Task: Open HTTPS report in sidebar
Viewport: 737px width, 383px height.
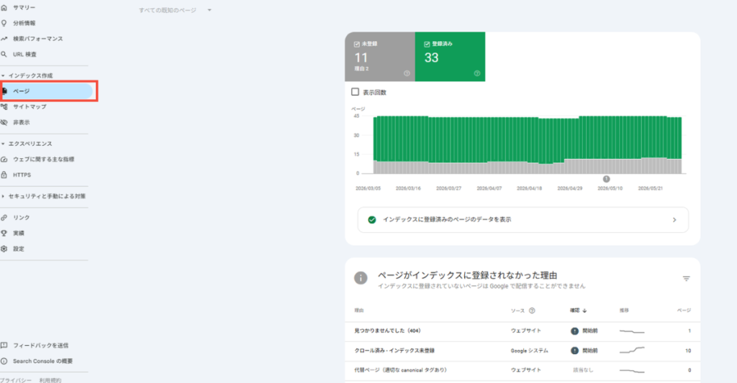Action: (22, 175)
